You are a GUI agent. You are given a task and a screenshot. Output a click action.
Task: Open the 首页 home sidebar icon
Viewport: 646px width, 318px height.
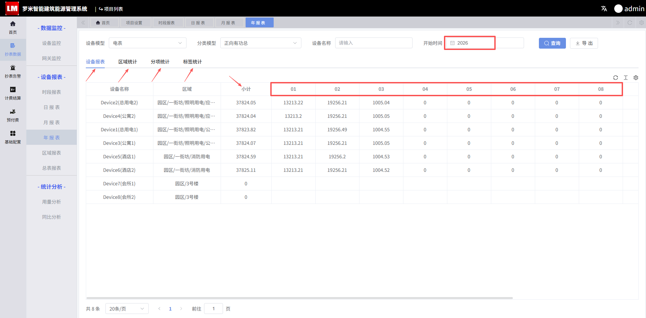tap(13, 27)
